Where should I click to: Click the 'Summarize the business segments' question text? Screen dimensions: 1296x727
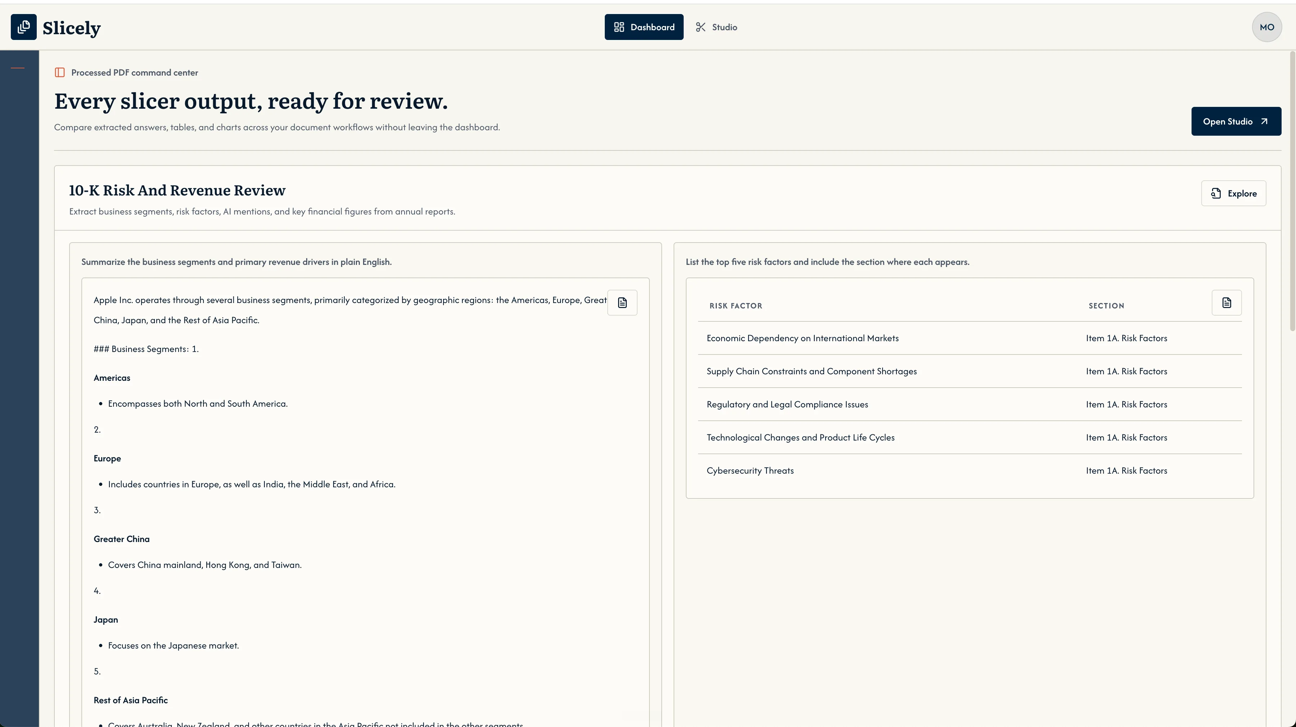pyautogui.click(x=236, y=262)
